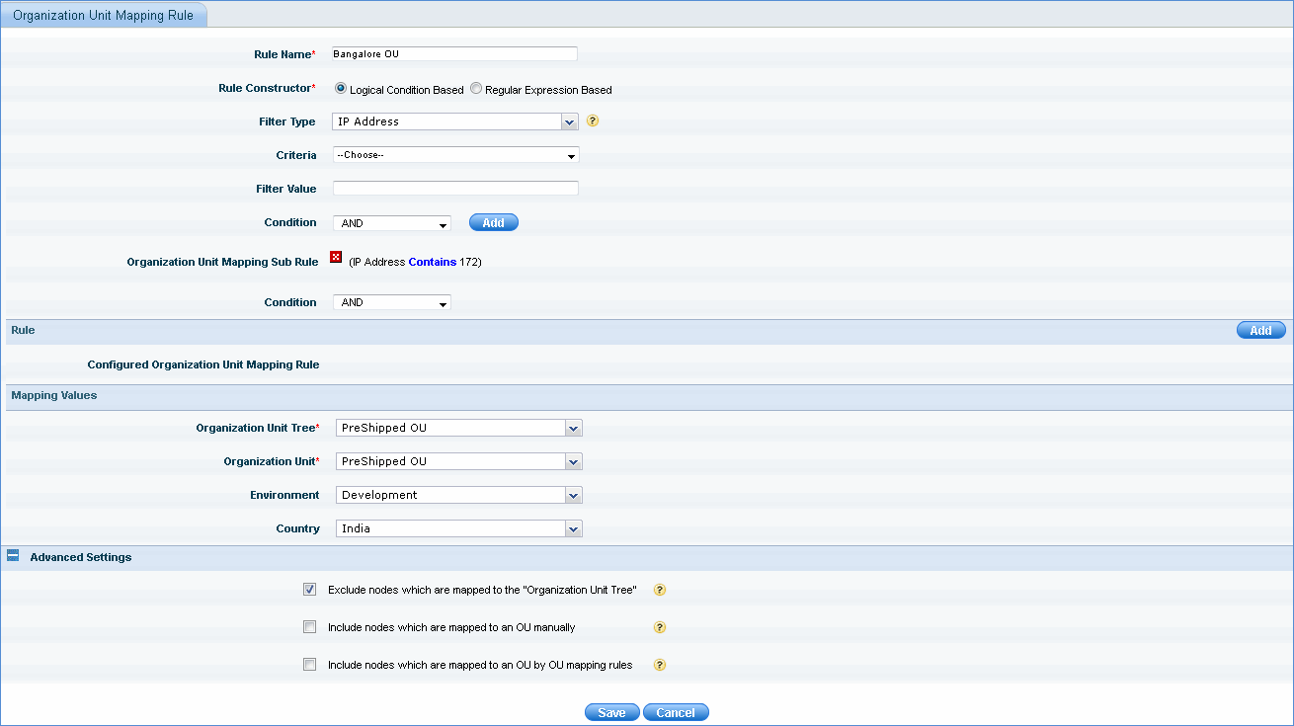Click help icon next to Filter Type

[594, 121]
